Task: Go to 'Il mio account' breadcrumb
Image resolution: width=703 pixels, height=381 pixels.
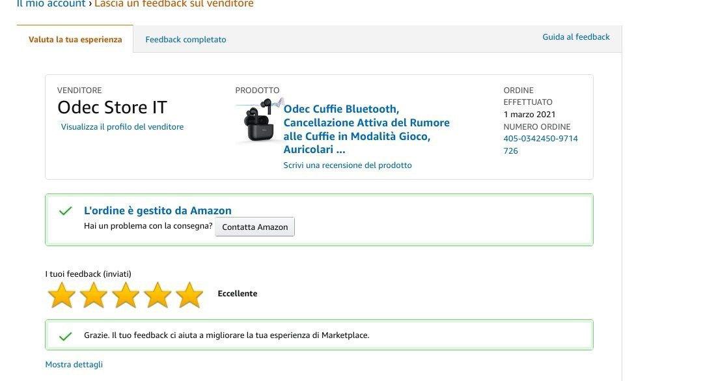Action: (50, 4)
